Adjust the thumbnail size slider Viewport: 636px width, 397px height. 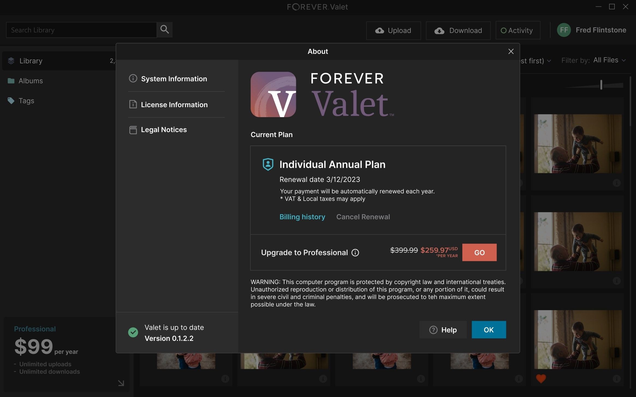click(601, 85)
